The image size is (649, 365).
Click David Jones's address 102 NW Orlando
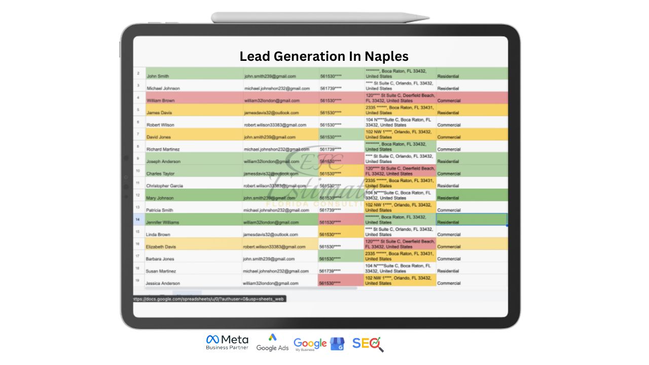[400, 134]
